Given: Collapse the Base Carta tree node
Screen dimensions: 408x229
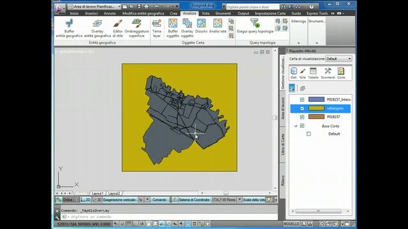Looking at the screenshot, I should (x=296, y=126).
